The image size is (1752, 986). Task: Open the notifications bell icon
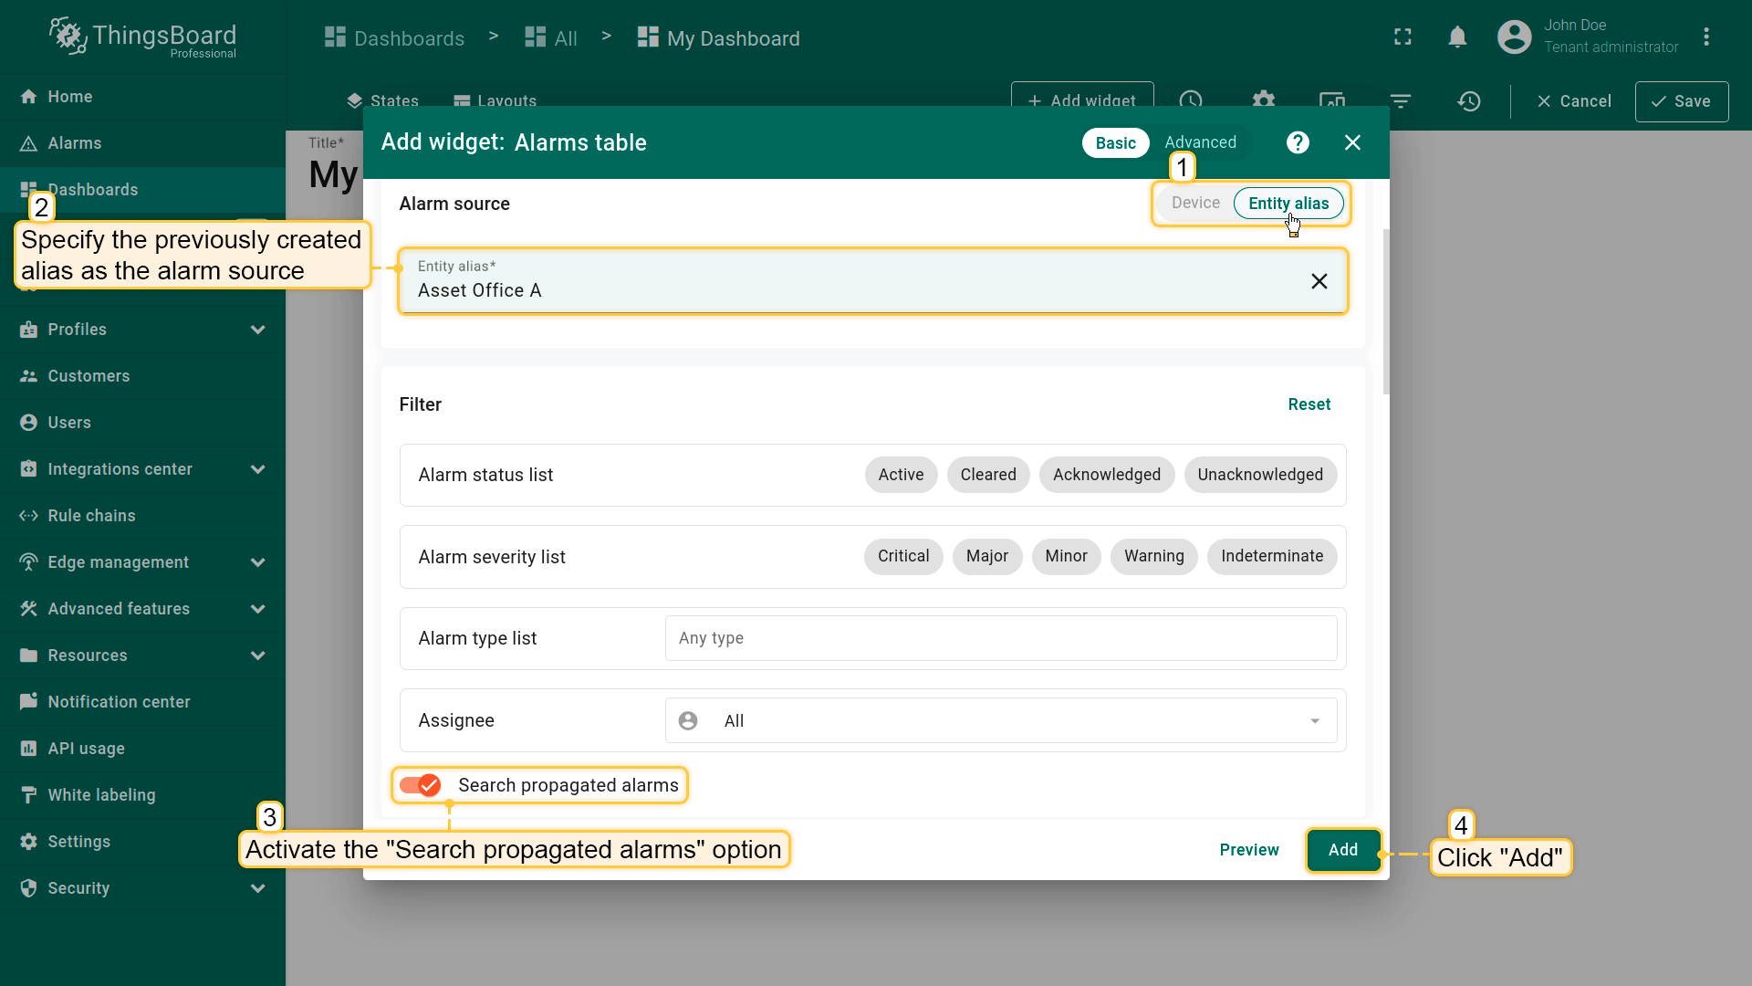1457,37
